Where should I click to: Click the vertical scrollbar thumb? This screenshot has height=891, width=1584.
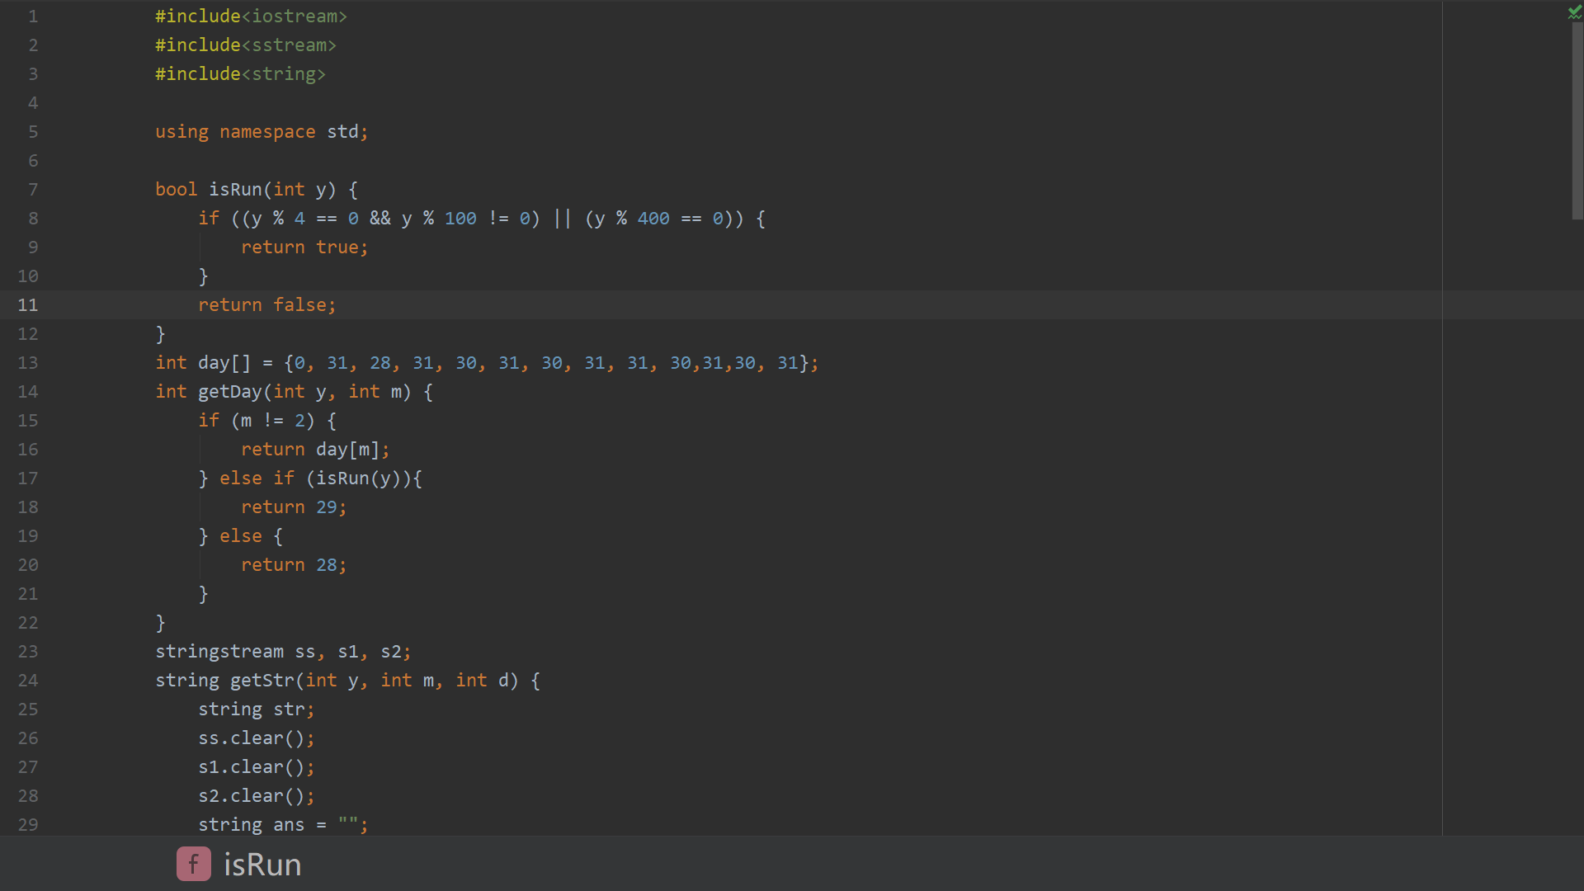pos(1577,120)
